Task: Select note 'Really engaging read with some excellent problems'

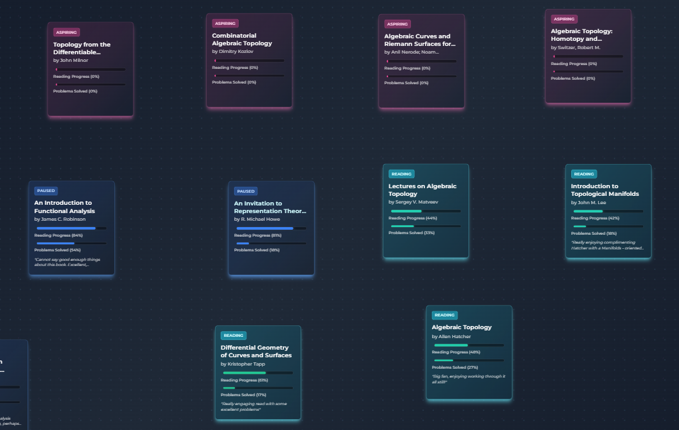Action: 254,406
